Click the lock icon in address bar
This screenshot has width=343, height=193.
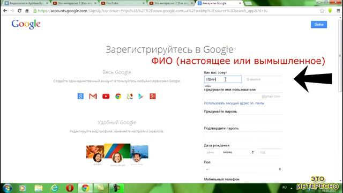(x=35, y=11)
